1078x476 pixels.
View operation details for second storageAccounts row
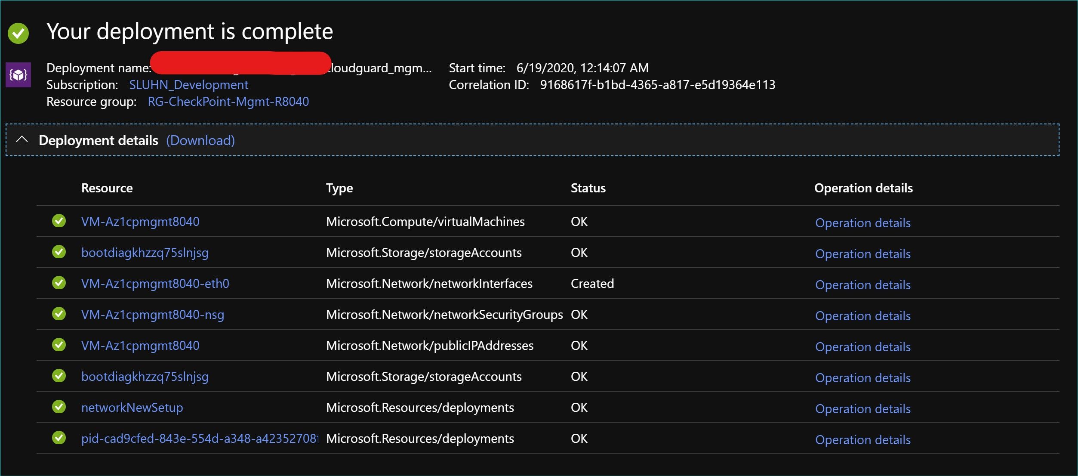pos(863,378)
